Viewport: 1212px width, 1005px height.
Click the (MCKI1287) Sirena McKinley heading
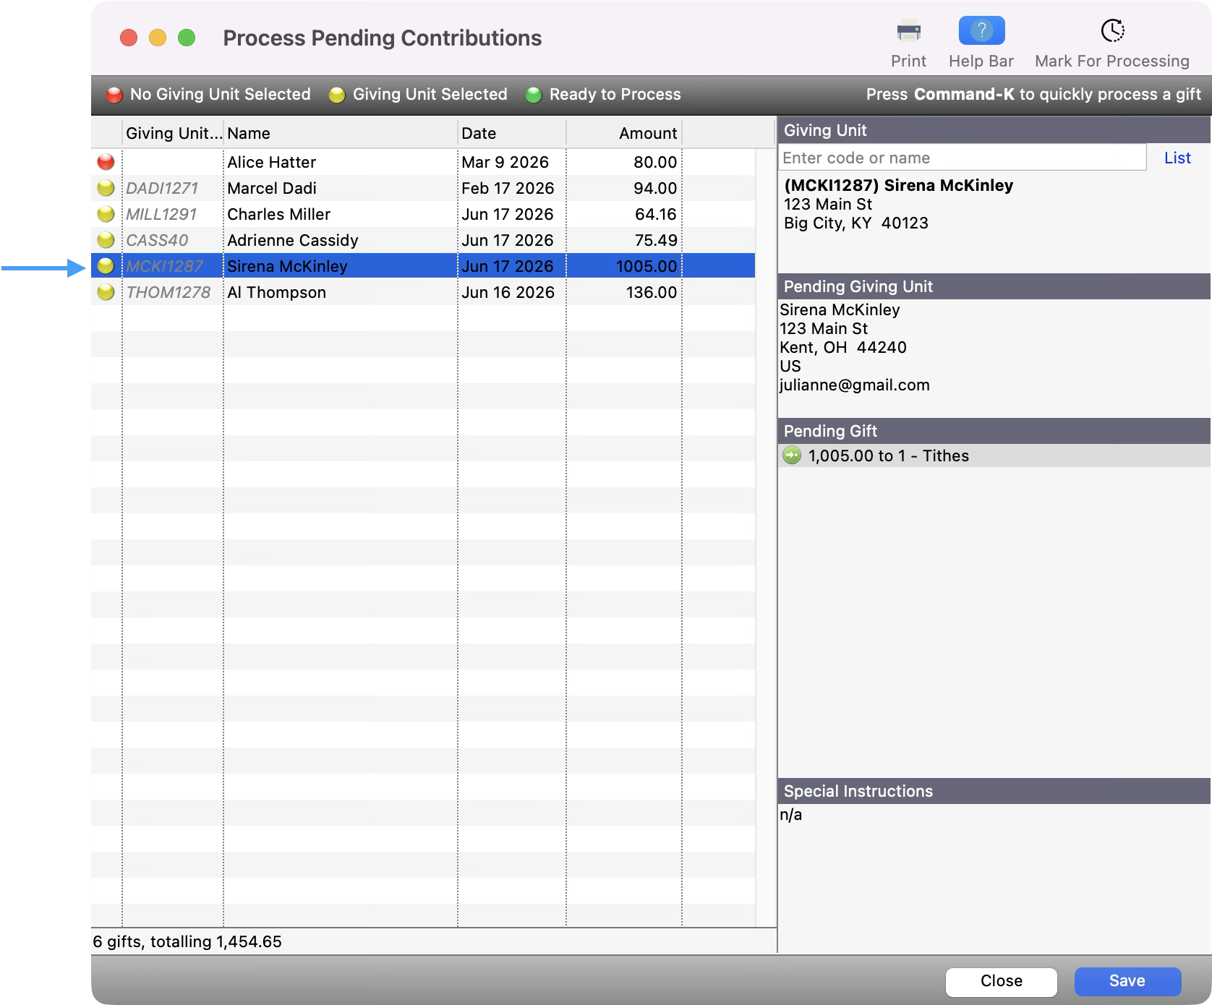pos(898,185)
